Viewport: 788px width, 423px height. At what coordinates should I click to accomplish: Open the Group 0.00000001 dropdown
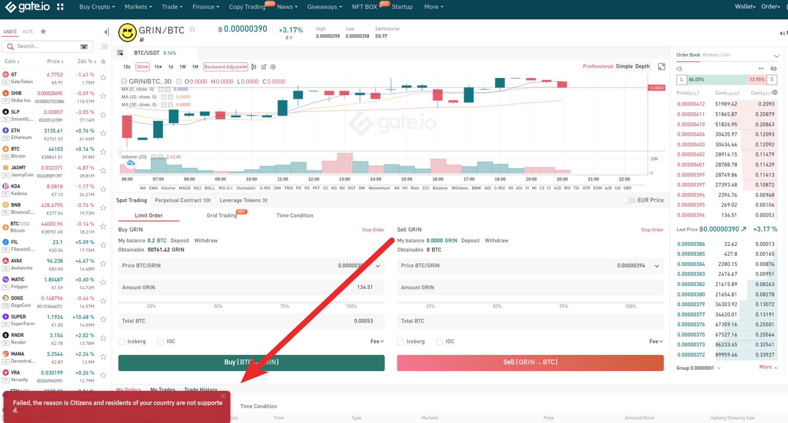pos(699,368)
